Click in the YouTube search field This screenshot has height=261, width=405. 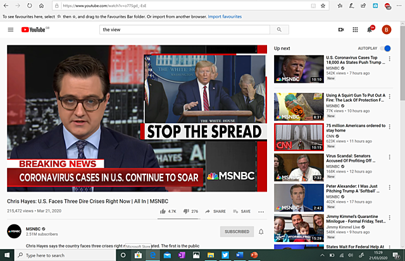tap(185, 30)
